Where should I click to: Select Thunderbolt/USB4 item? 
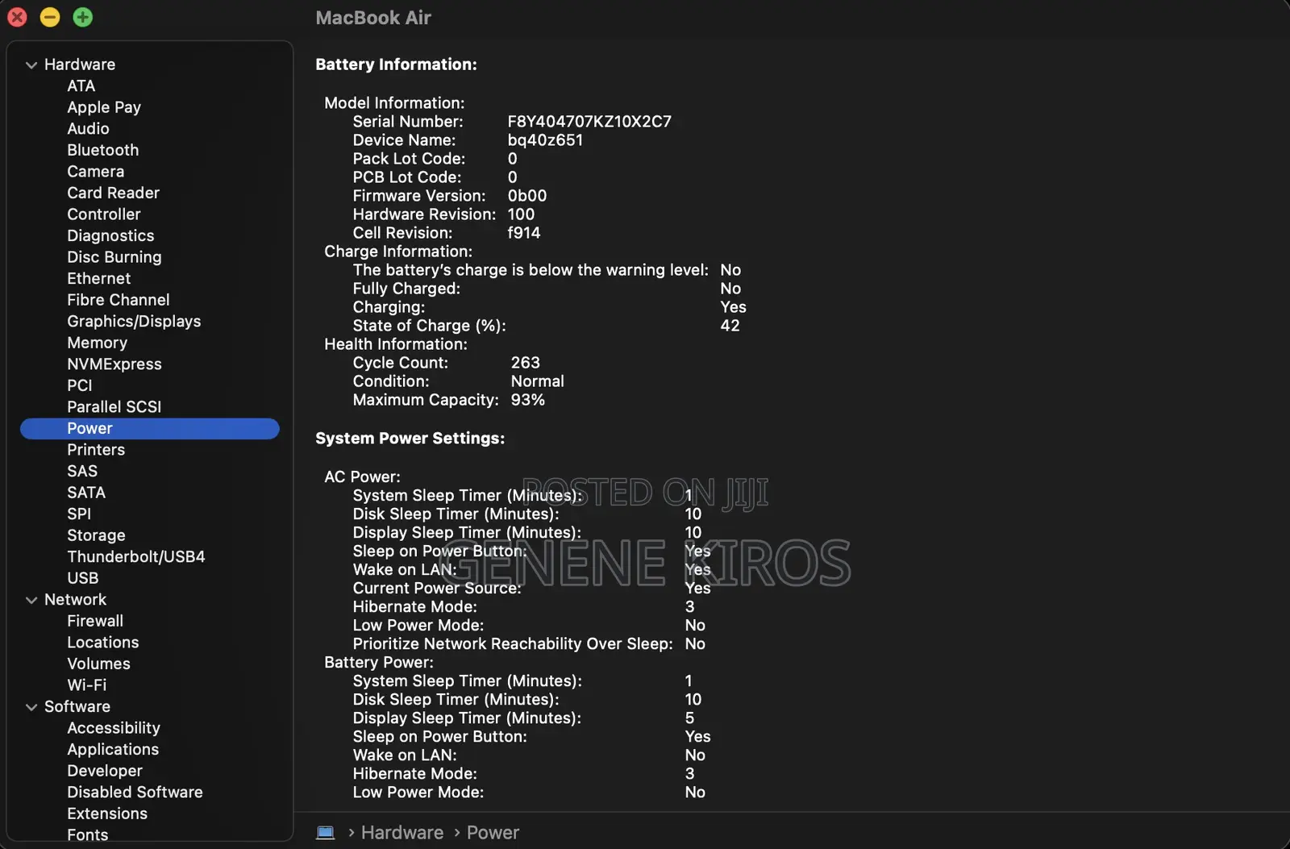click(136, 556)
